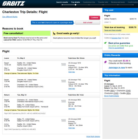Click the green Best price guarantee checkmark
Viewport: 138px width, 139px height.
[x=105, y=43]
